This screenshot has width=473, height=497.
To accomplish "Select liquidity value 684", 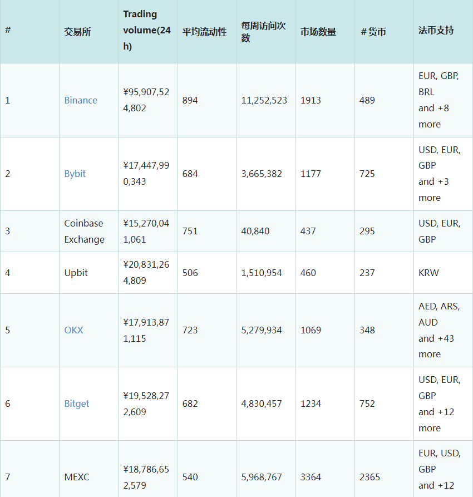I will [x=190, y=174].
